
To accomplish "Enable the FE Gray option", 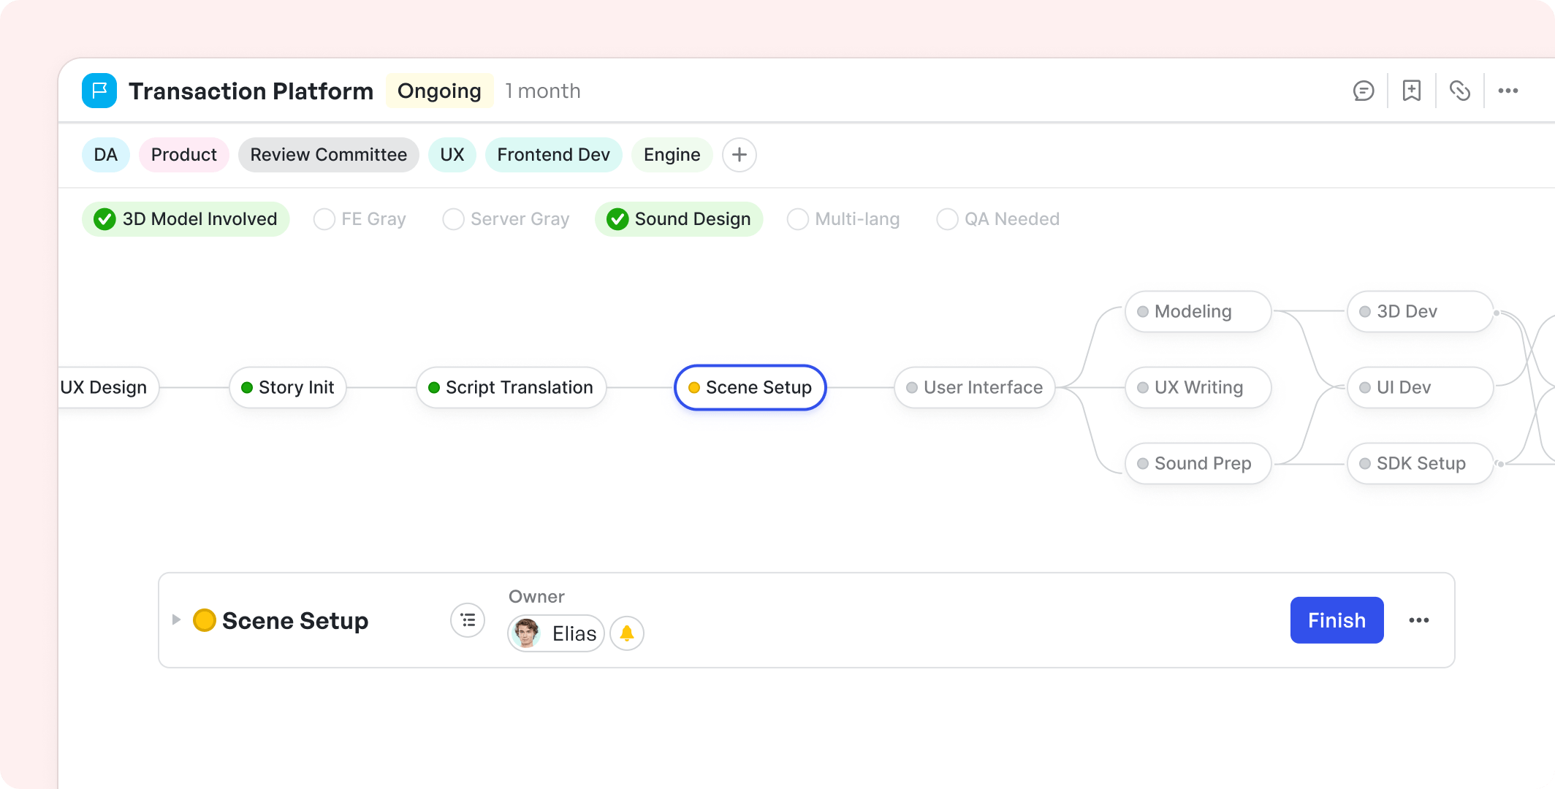I will (x=360, y=219).
